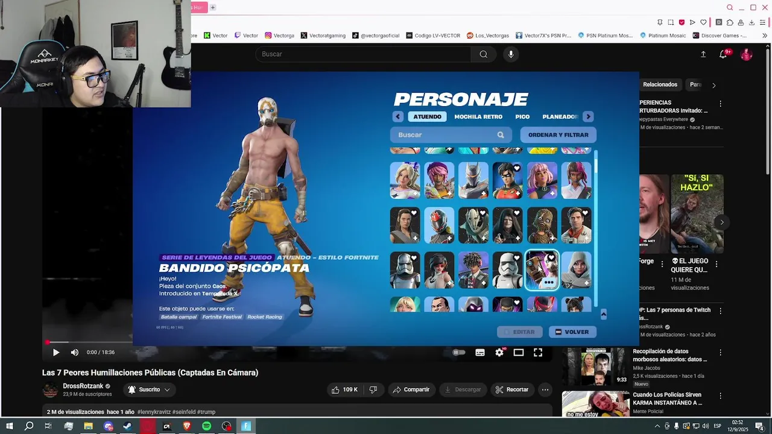Click the Fortnite locker Buscar field
772x434 pixels.
[x=451, y=135]
